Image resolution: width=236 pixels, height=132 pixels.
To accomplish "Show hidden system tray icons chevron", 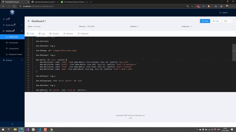I will click(197, 129).
